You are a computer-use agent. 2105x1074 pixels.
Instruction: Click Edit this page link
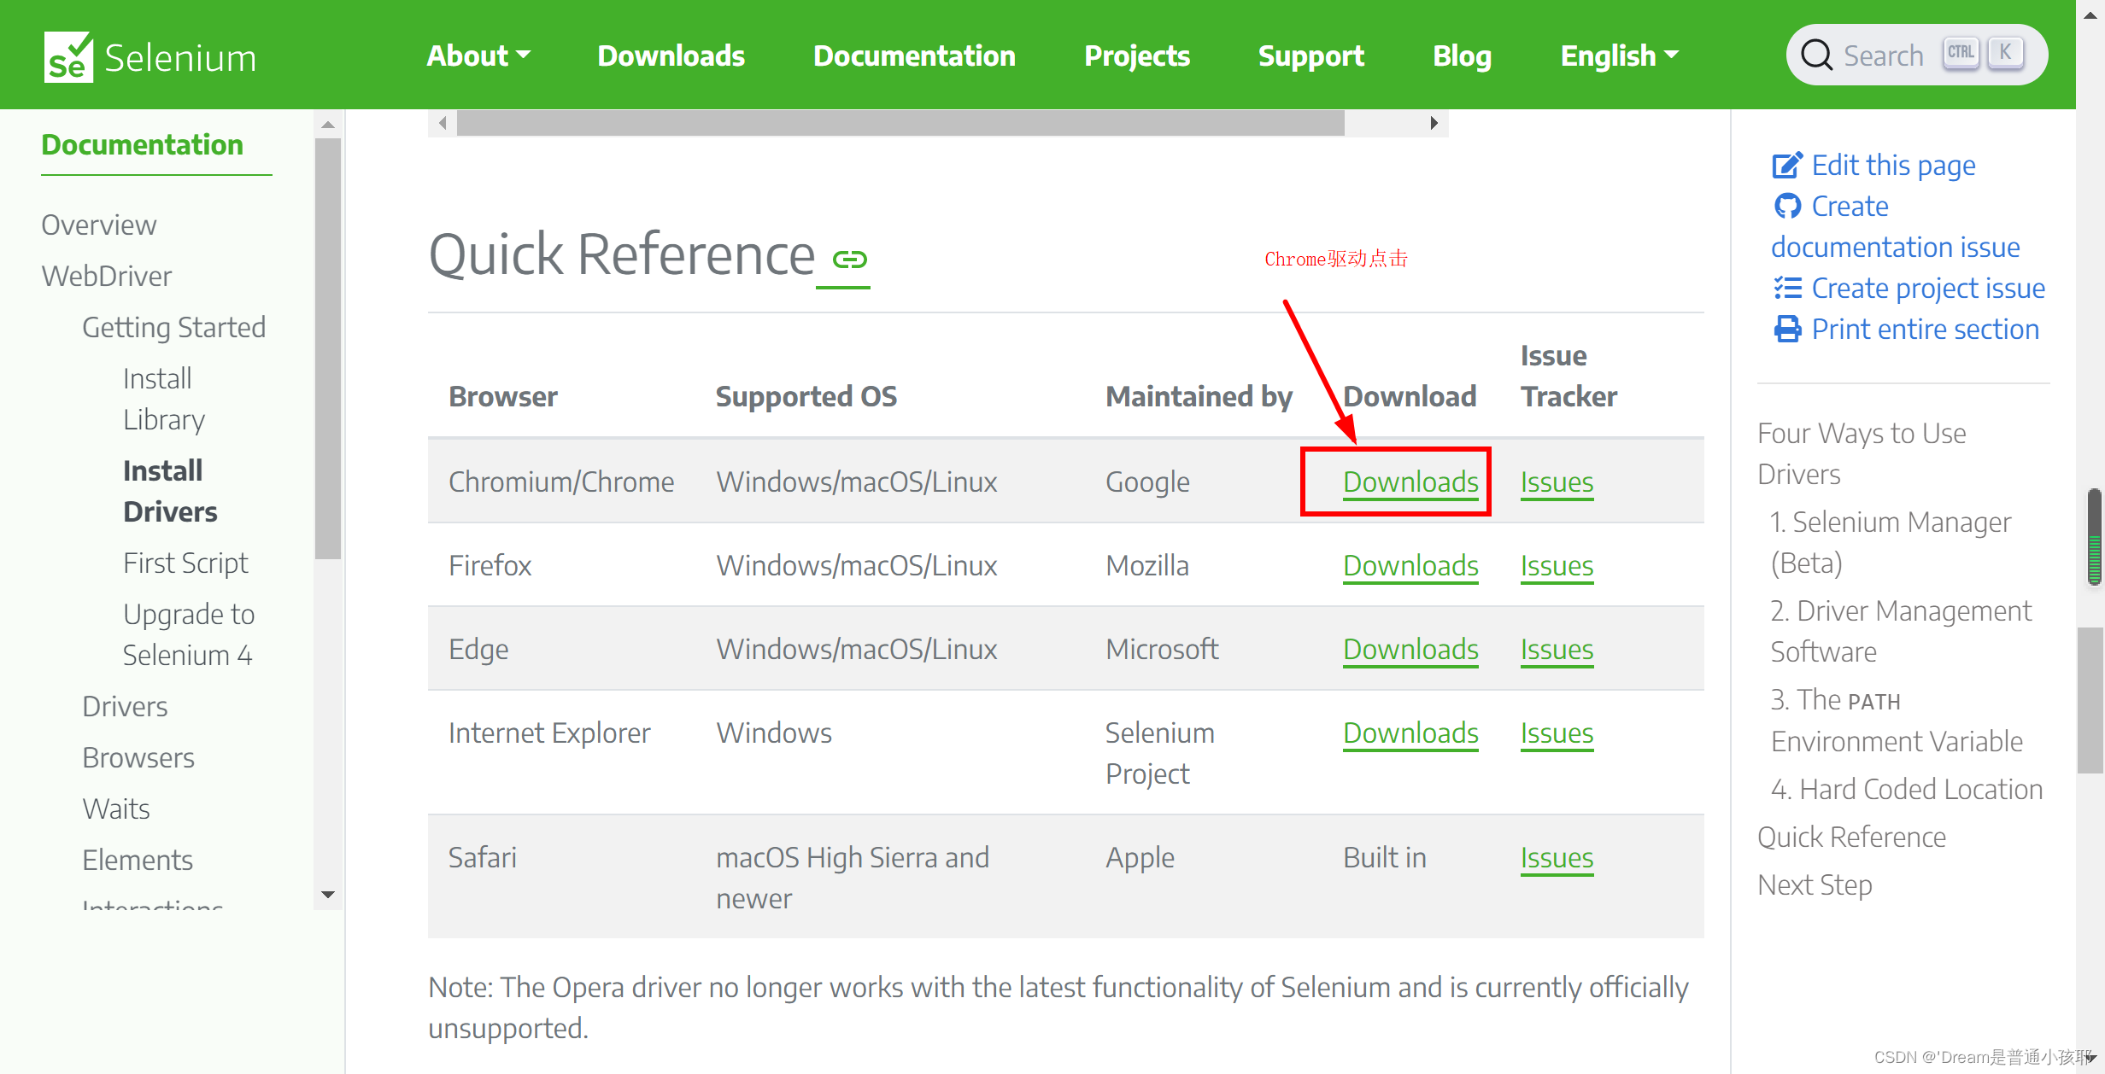1893,165
